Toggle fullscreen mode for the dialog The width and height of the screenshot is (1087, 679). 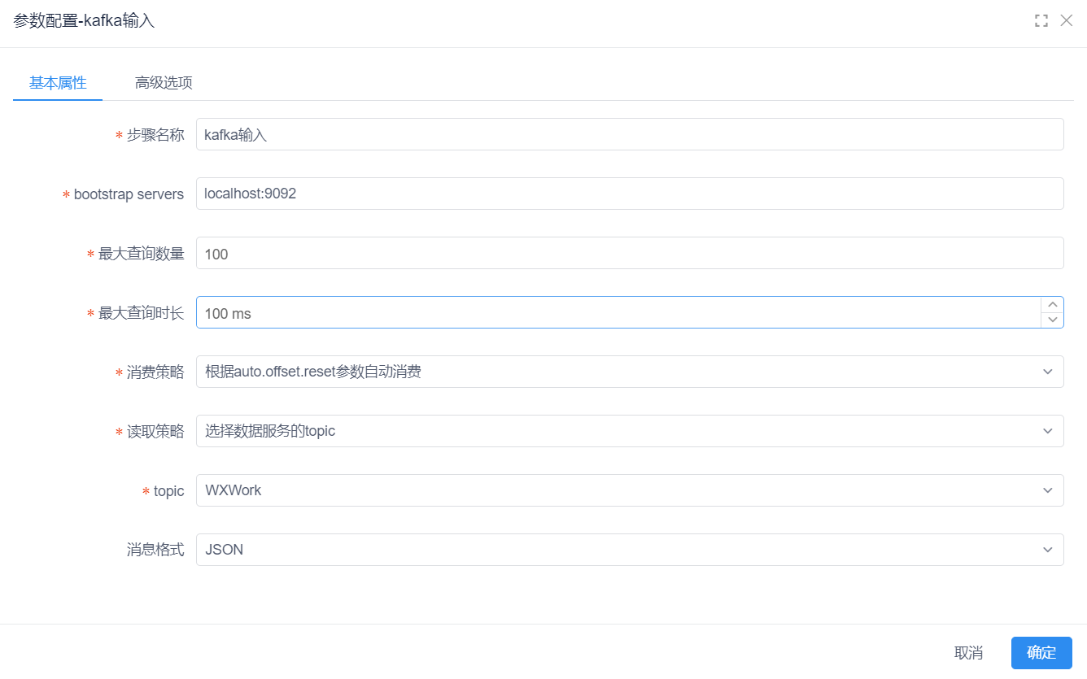point(1041,21)
